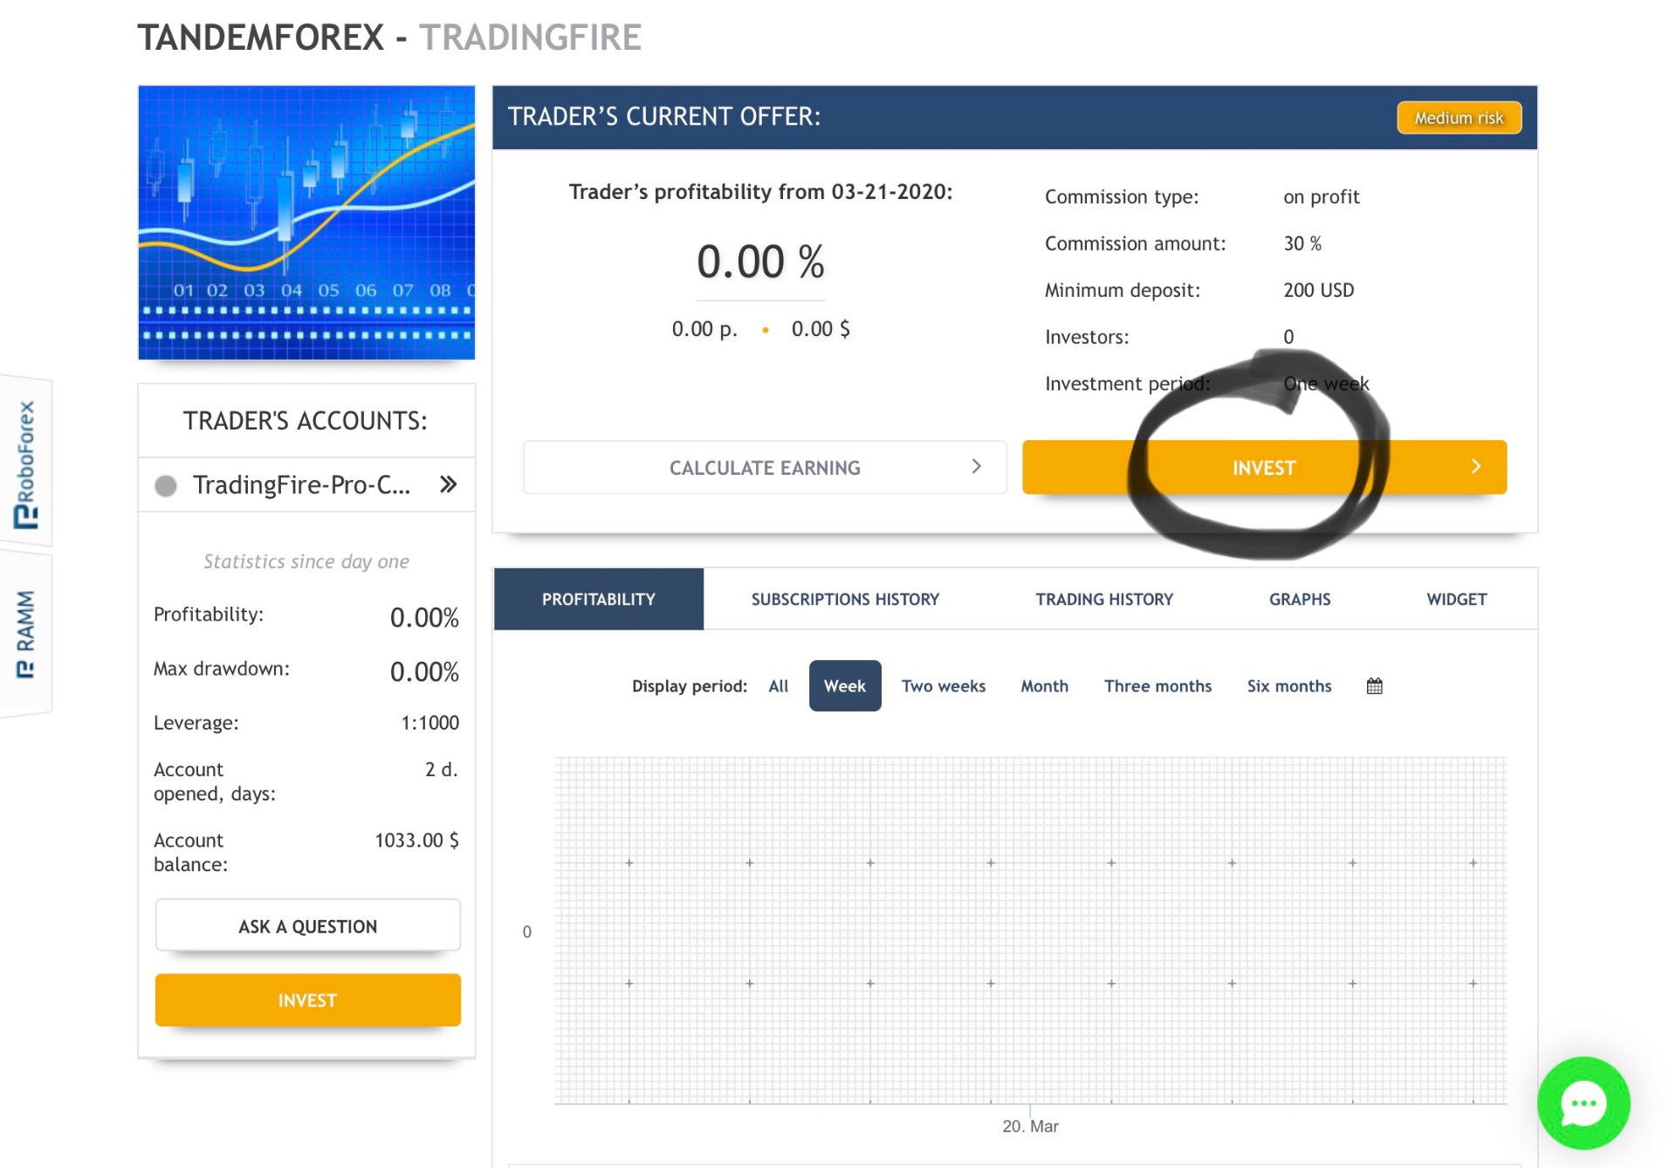Select the Week display period
Screen dimensions: 1676x1168
[845, 686]
